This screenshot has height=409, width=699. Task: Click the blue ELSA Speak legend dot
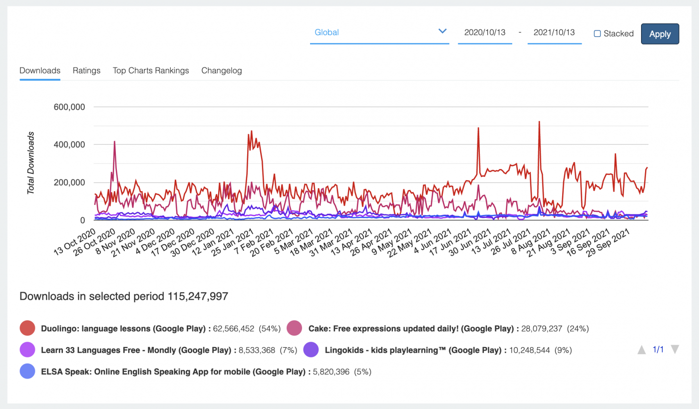27,372
